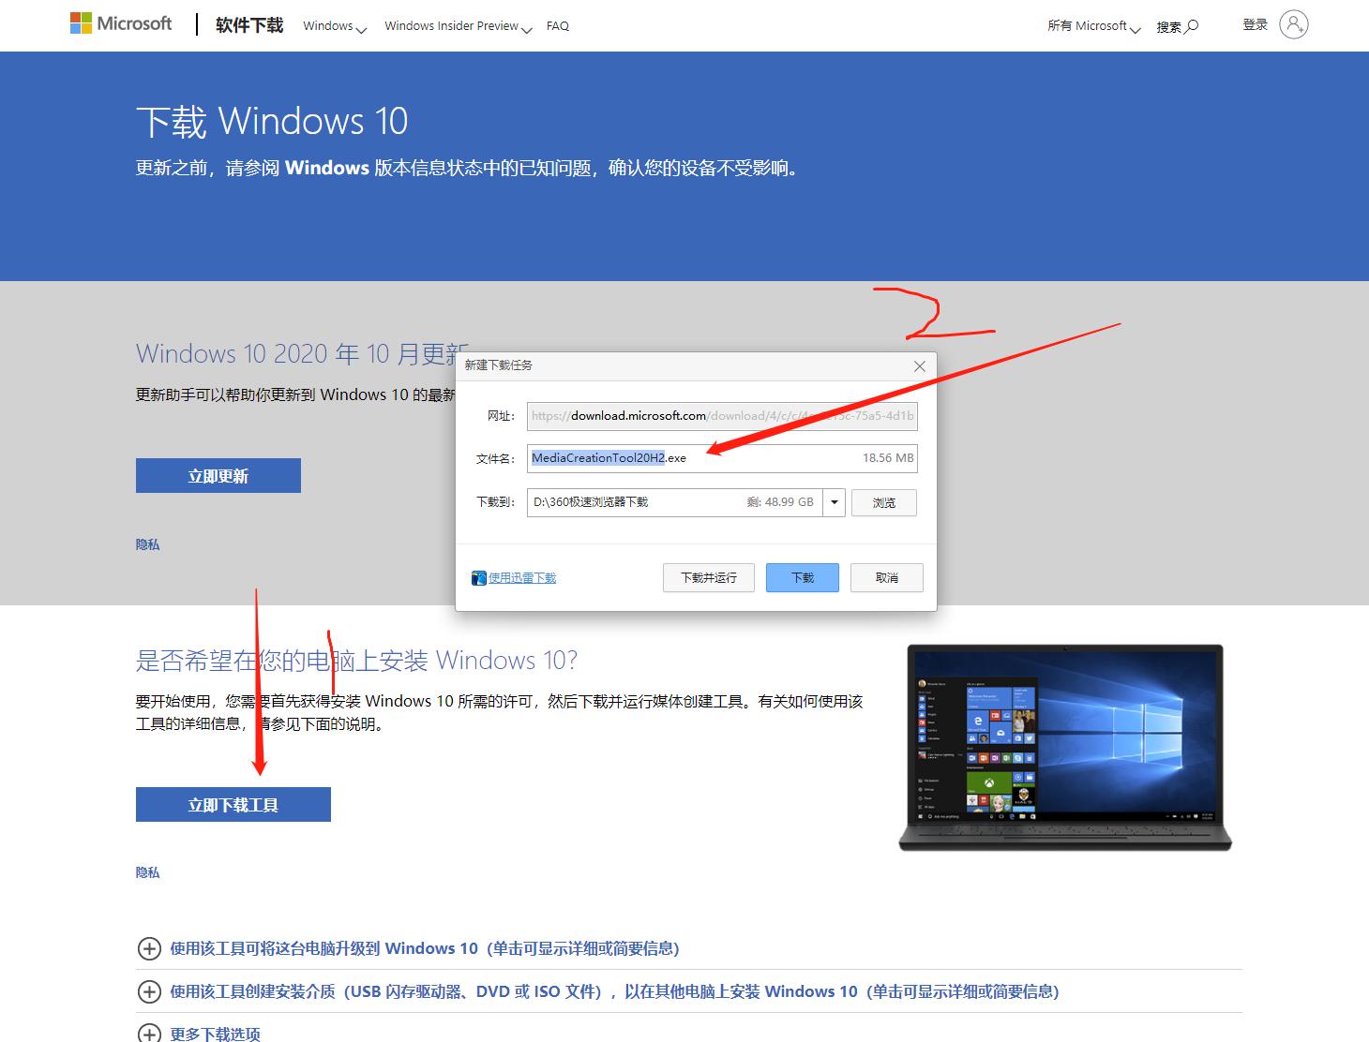Click the Windows 10 2020 年 10 月更新 heading
This screenshot has width=1369, height=1042.
point(302,353)
